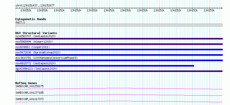Open nsv5968494 (Almarri2020) variant label
230x105 pixels.
pos(34,42)
